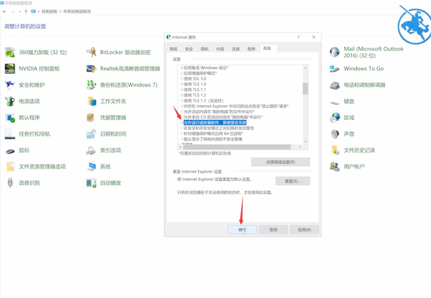Screen dimensions: 431x298
Task: Click the up-level arrow in address bar
Action: (x=26, y=11)
